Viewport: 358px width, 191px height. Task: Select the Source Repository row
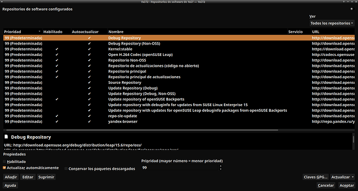pyautogui.click(x=179, y=82)
